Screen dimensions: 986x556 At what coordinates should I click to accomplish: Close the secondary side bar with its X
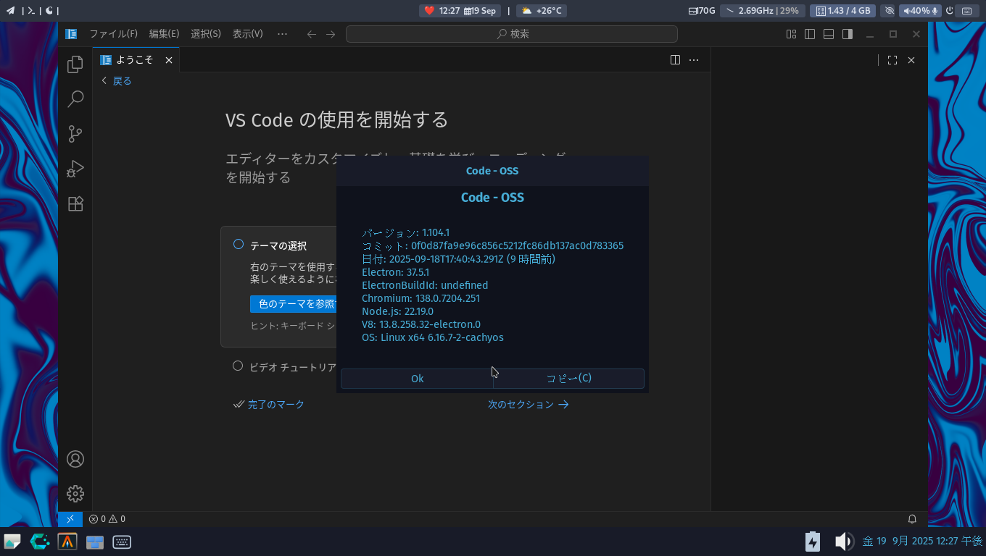click(911, 60)
